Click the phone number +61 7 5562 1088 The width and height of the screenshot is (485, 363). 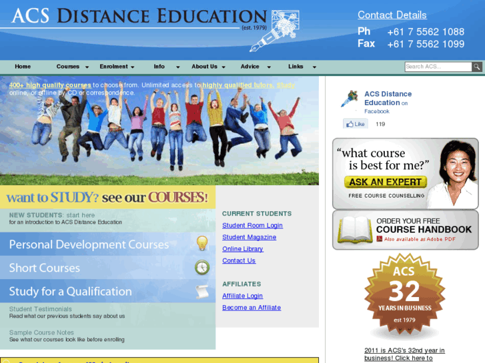click(426, 31)
